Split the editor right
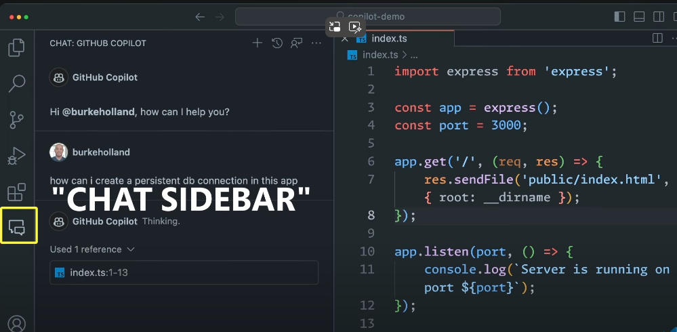The image size is (677, 332). (x=657, y=39)
